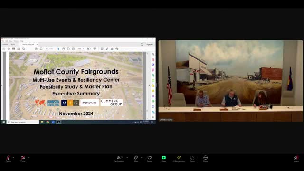This screenshot has width=304, height=171.
Task: Open the Edit menu in Acrobat
Action: click(6, 41)
